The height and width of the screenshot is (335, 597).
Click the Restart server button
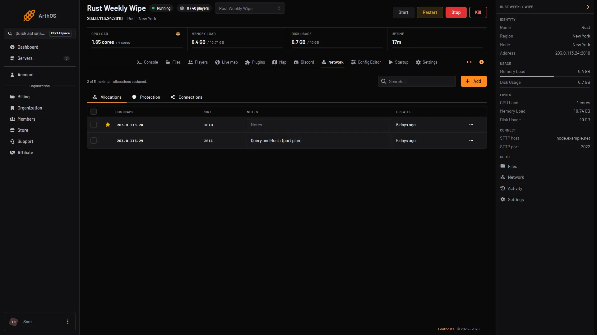430,12
